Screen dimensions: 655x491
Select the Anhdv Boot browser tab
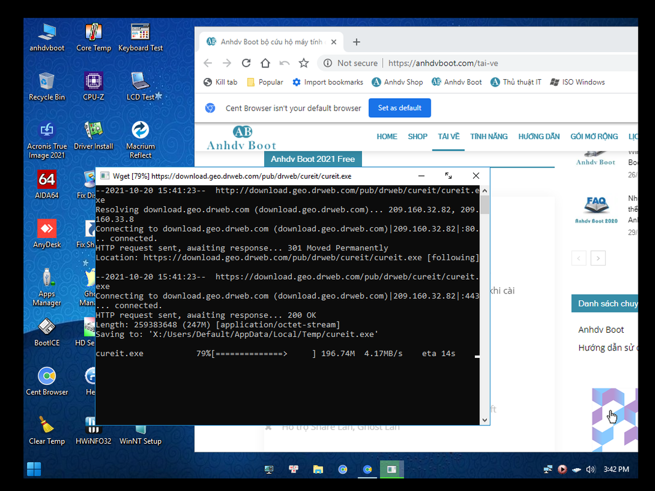pyautogui.click(x=270, y=42)
